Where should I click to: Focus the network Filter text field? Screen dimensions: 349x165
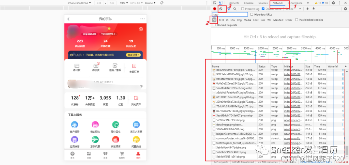tap(230, 14)
